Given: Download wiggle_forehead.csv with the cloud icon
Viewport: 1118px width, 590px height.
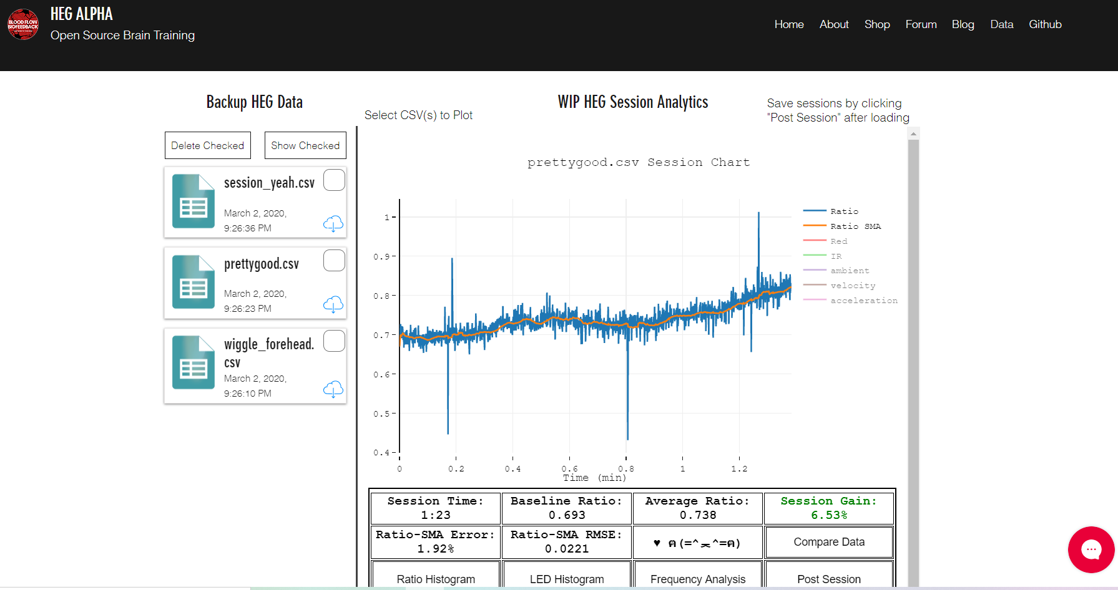Looking at the screenshot, I should click(334, 389).
